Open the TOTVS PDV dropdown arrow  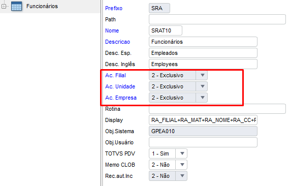coord(182,153)
